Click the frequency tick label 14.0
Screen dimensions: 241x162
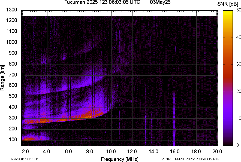click(x=153, y=152)
